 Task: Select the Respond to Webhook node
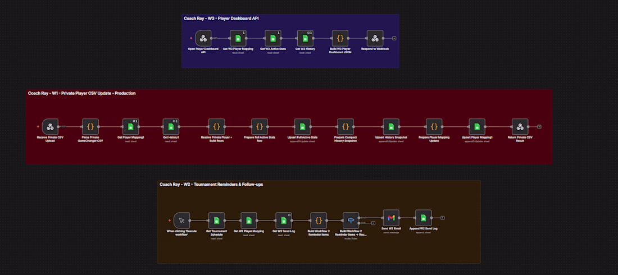click(x=375, y=38)
